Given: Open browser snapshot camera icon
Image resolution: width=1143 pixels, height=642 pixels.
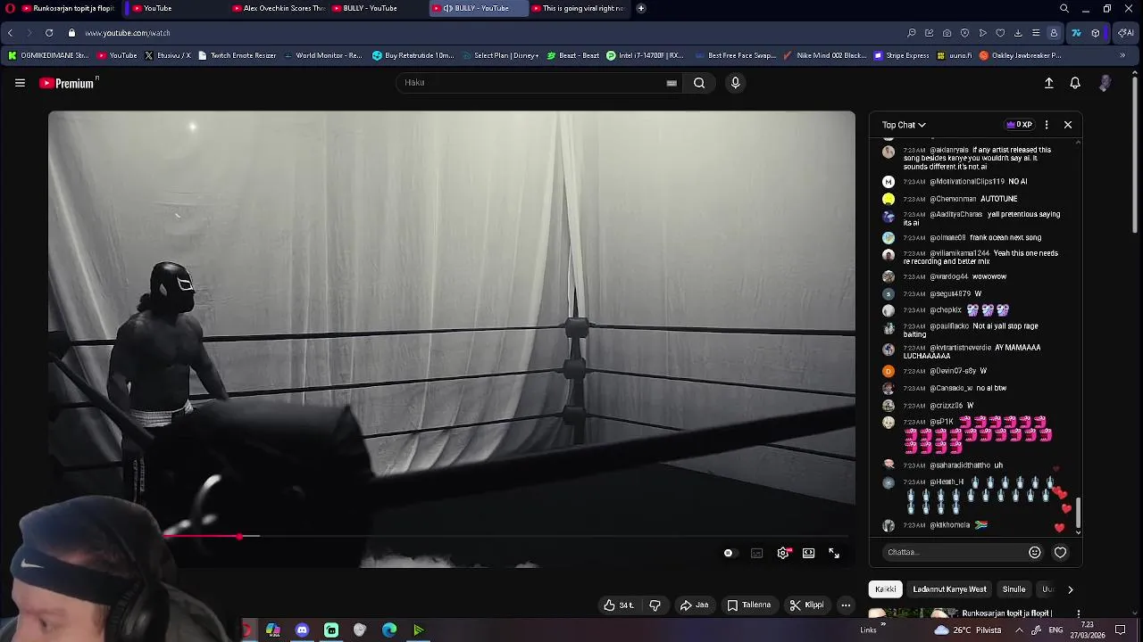Looking at the screenshot, I should tap(947, 33).
